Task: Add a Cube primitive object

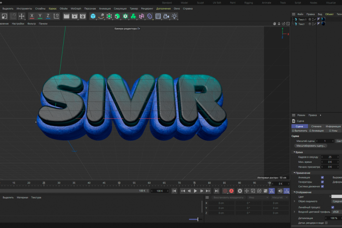Action: (x=93, y=16)
